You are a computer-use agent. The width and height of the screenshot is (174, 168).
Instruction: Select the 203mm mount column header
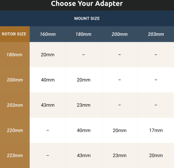tap(156, 34)
